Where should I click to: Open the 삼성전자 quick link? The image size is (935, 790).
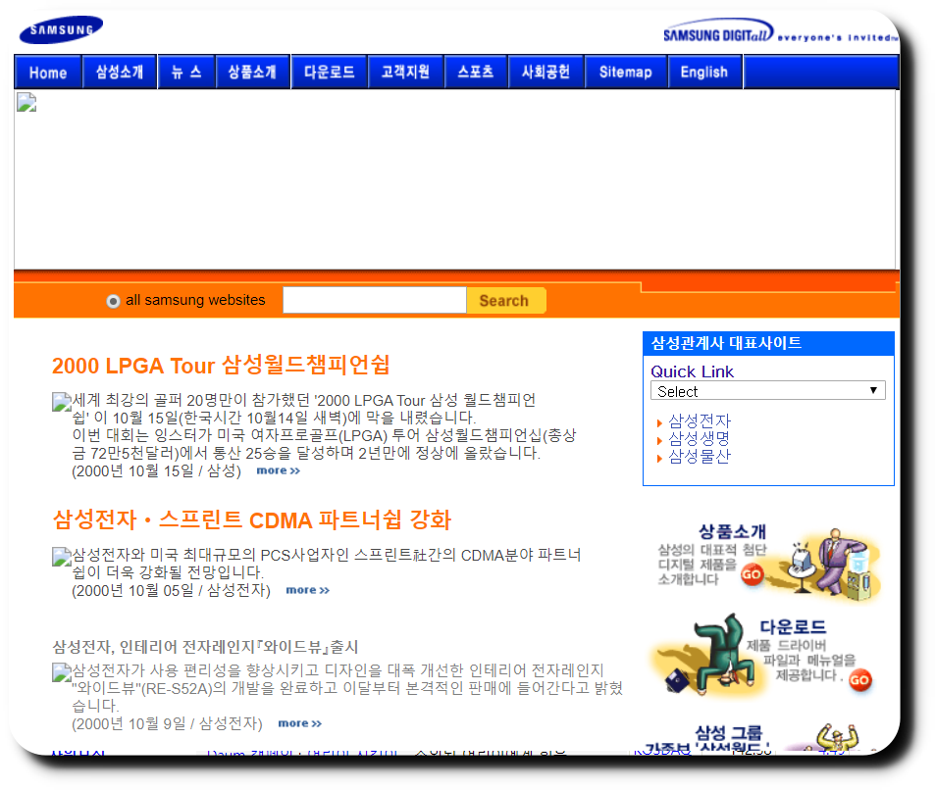(x=700, y=421)
